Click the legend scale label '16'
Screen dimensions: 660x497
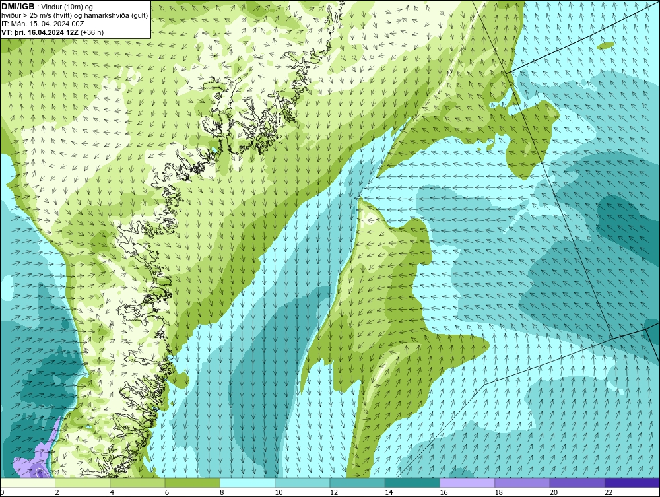click(444, 493)
